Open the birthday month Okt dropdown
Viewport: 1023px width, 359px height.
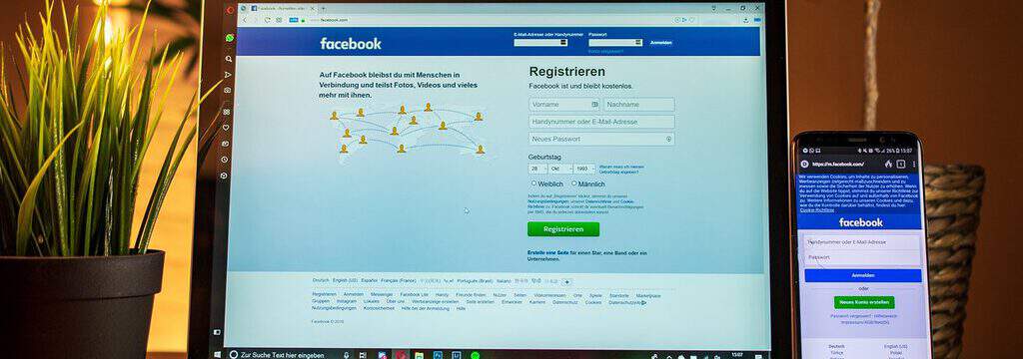[559, 169]
